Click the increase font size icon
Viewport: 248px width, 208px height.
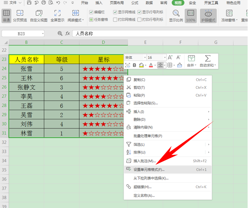point(170,58)
